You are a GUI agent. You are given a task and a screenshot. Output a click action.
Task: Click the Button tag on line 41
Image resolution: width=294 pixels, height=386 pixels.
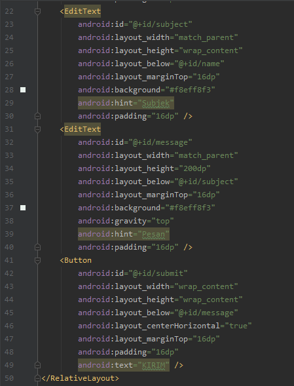pos(78,260)
